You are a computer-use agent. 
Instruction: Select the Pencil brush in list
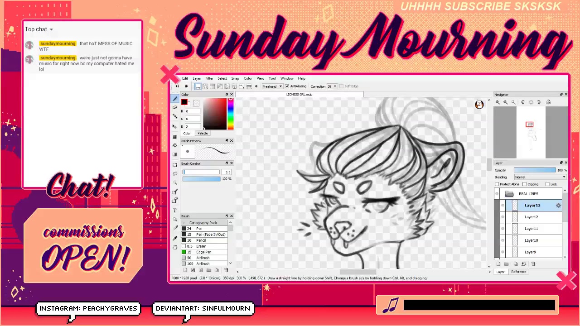click(203, 240)
